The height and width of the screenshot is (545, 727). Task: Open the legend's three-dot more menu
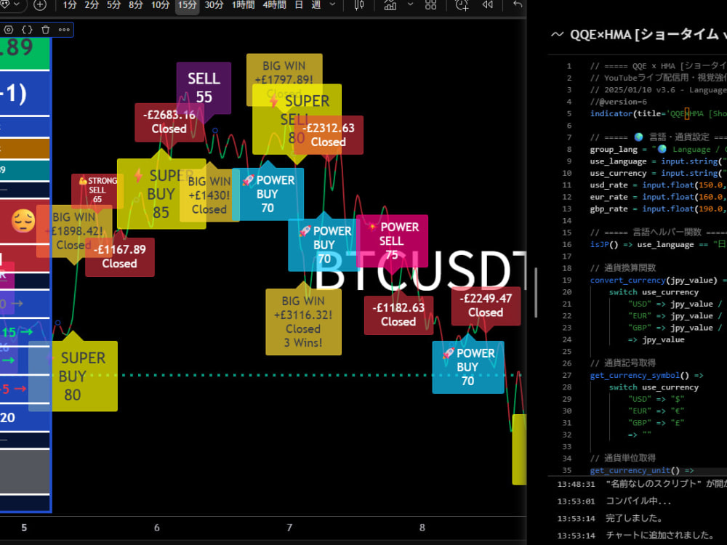click(x=64, y=30)
